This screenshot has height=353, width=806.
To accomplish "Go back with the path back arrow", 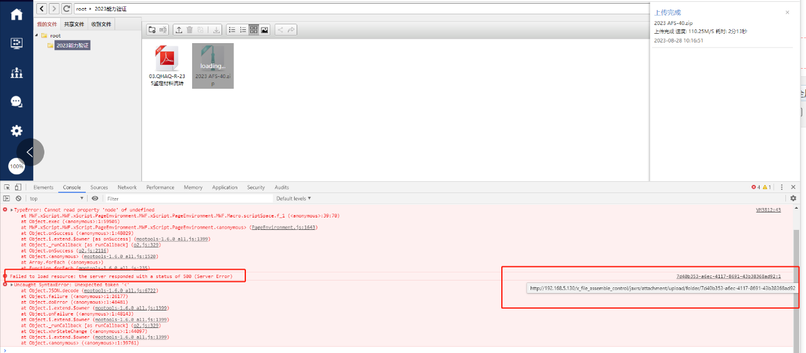I will 41,9.
